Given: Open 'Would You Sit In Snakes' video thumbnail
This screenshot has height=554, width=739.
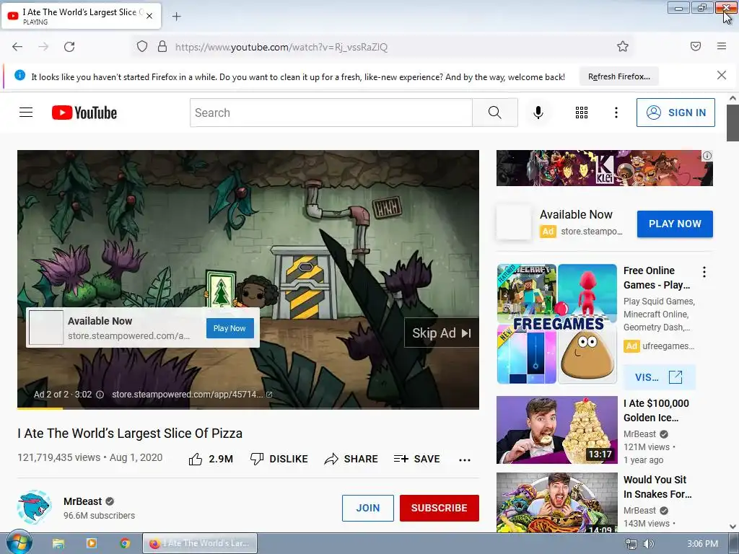Looking at the screenshot, I should point(557,503).
